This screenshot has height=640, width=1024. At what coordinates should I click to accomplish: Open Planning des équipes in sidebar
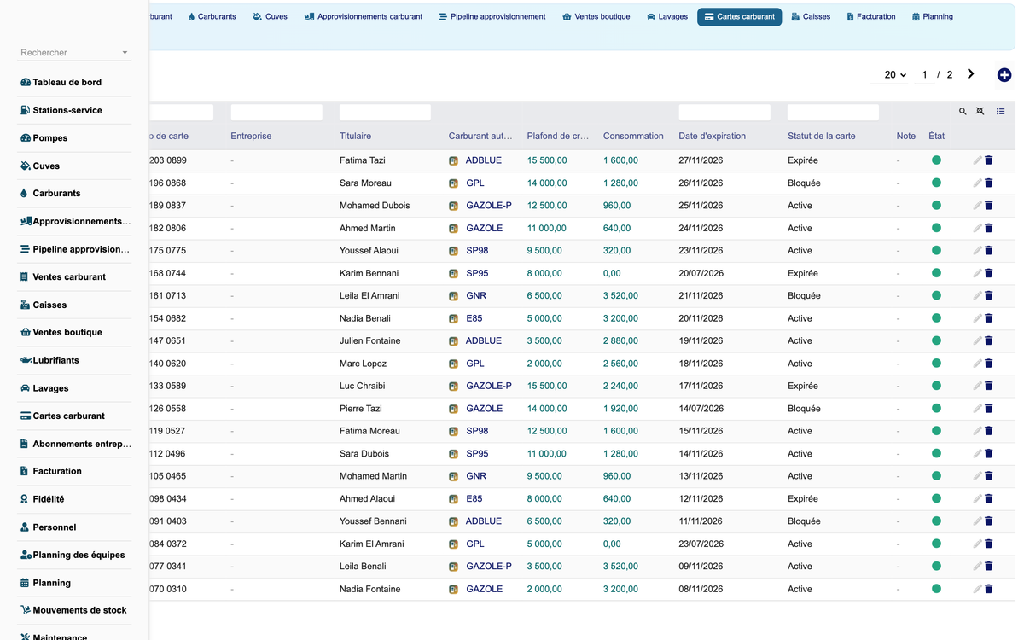coord(73,555)
